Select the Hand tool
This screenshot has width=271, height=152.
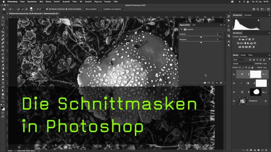3,94
